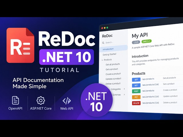Expand the Schemas section arrow
Image resolution: width=183 pixels, height=137 pixels.
[x=124, y=94]
